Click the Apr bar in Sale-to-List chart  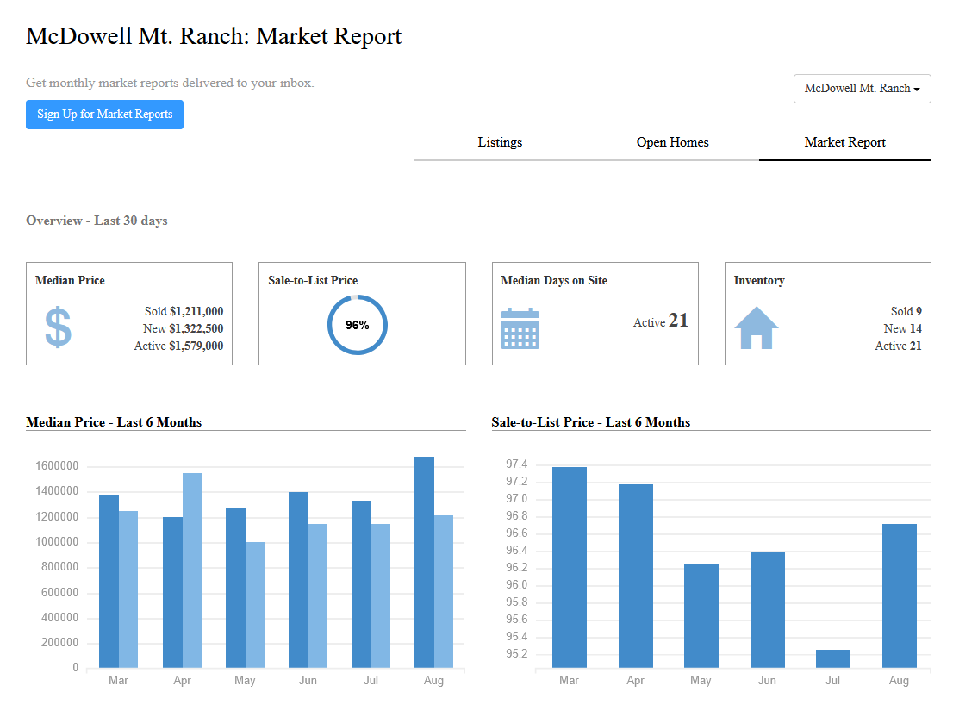click(x=636, y=576)
